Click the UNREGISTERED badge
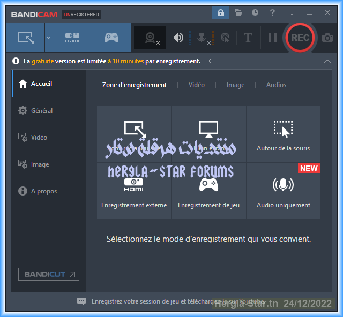The image size is (343, 317). [81, 15]
